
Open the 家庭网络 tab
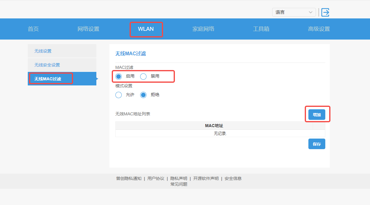[203, 29]
